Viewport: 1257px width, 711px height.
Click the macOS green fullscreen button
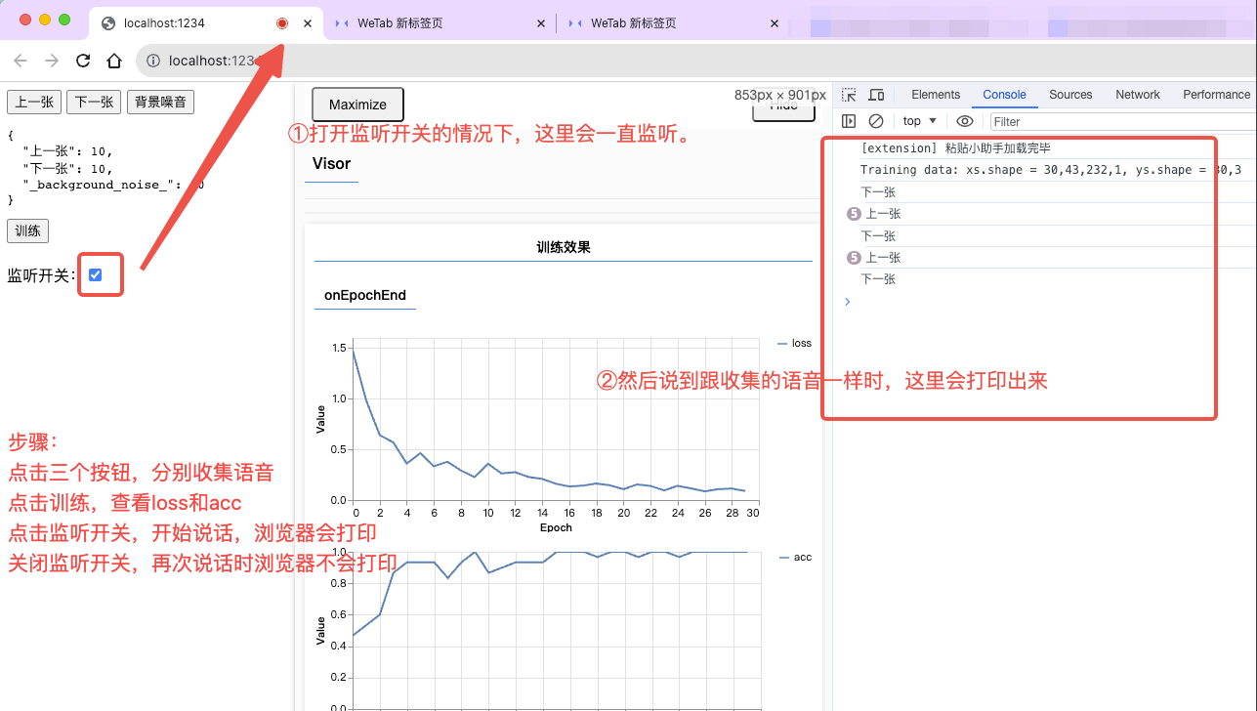[x=64, y=20]
